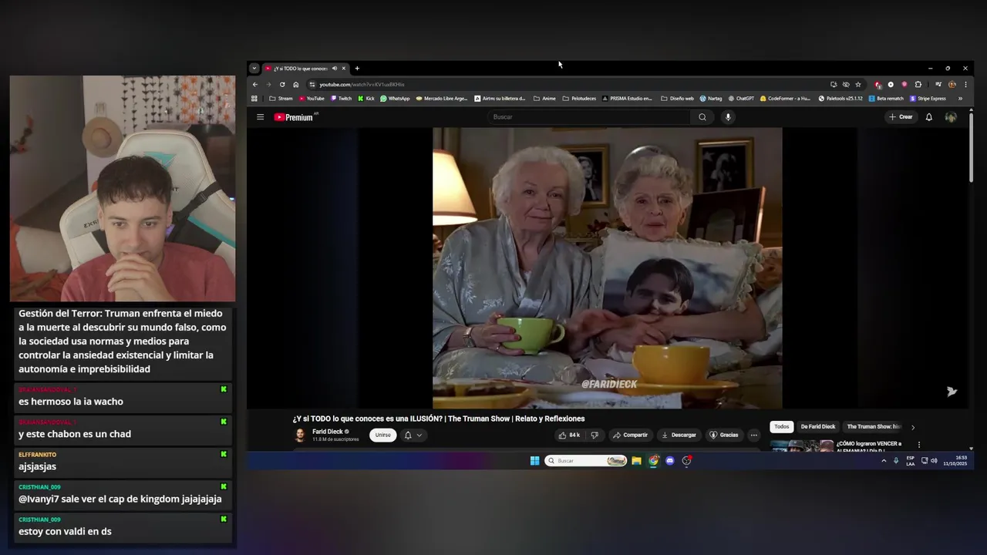
Task: Open the Pelotudeces bookmarks folder
Action: (x=579, y=99)
